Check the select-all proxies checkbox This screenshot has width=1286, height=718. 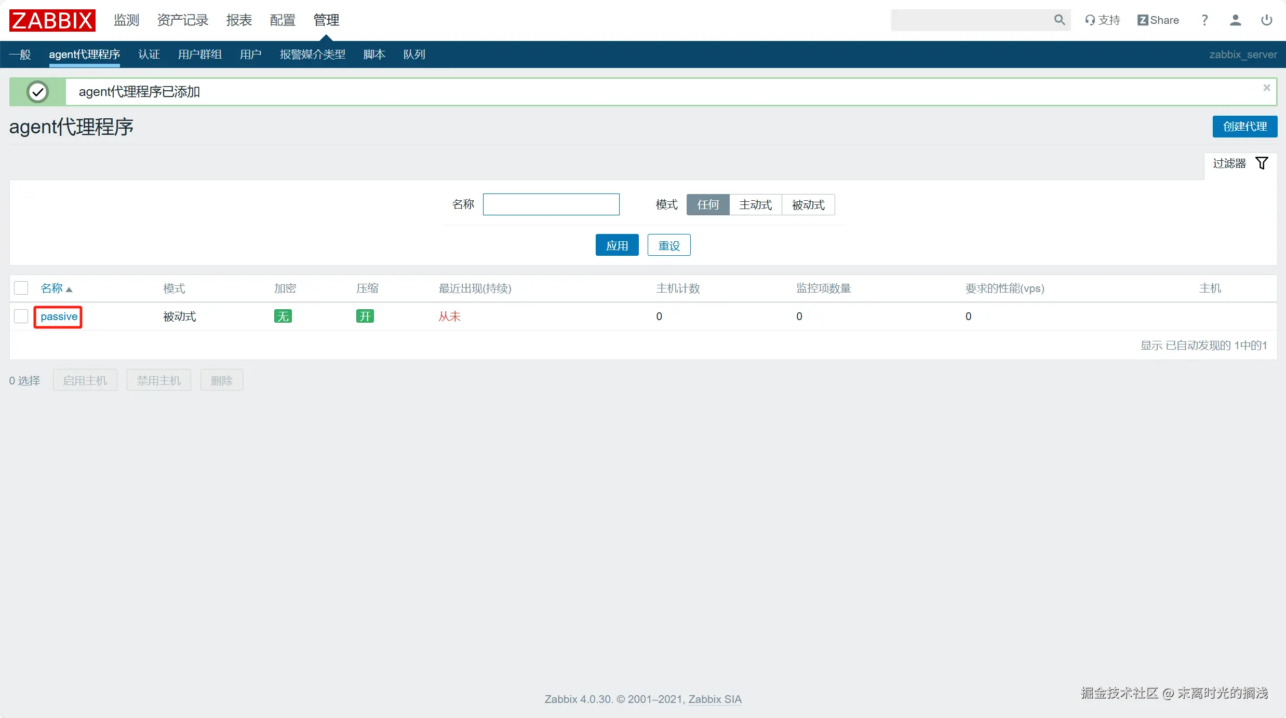click(x=21, y=288)
